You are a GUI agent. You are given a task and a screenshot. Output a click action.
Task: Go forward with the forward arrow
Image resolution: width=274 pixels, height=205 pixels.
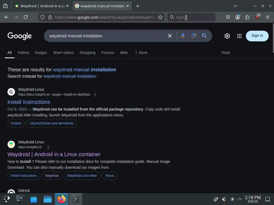pyautogui.click(x=16, y=17)
